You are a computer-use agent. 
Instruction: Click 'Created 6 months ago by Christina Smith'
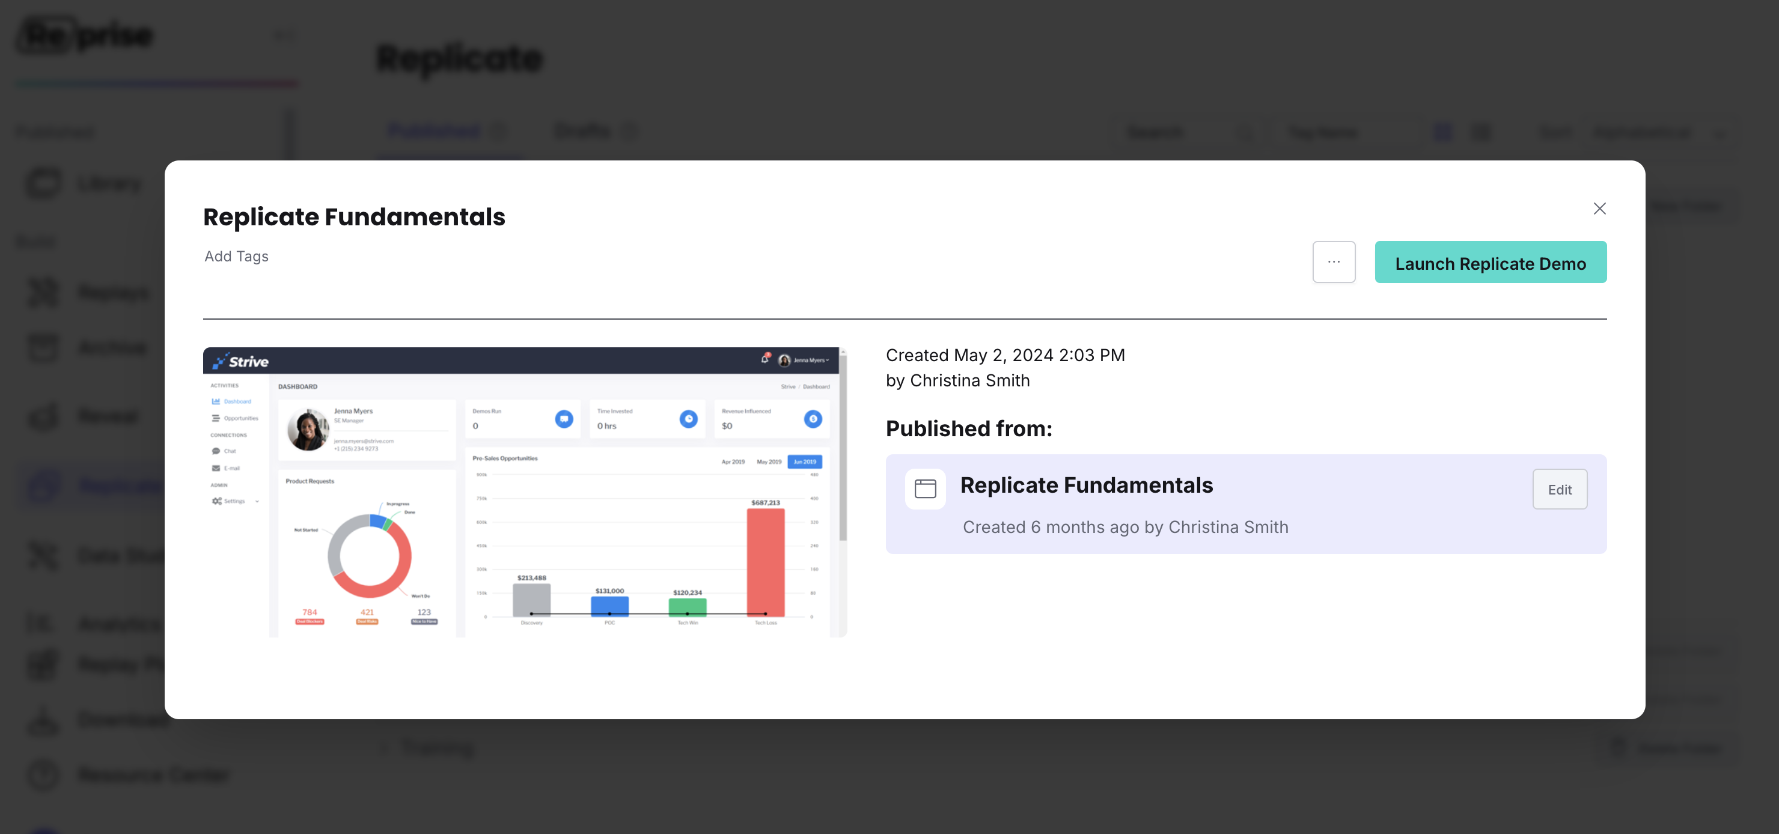[1125, 528]
